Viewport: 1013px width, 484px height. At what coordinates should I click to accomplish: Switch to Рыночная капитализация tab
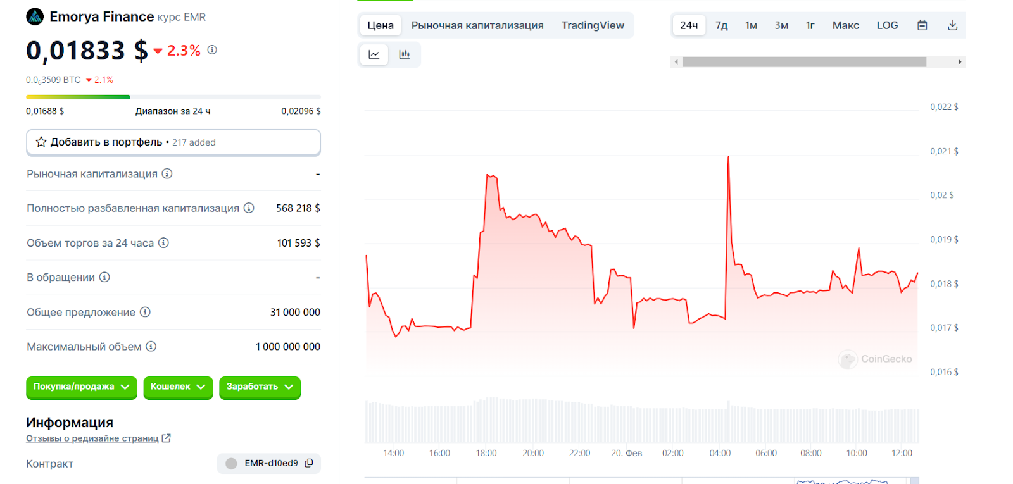click(x=477, y=25)
